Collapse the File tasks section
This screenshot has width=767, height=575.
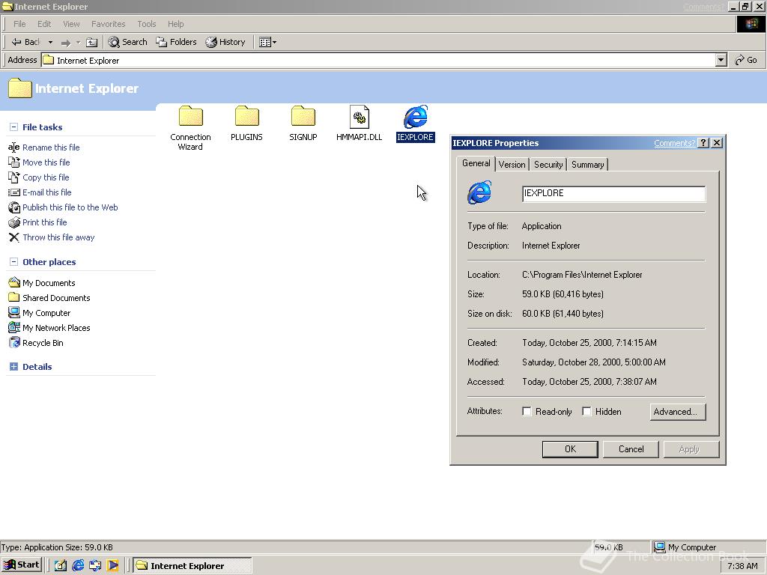tap(13, 127)
